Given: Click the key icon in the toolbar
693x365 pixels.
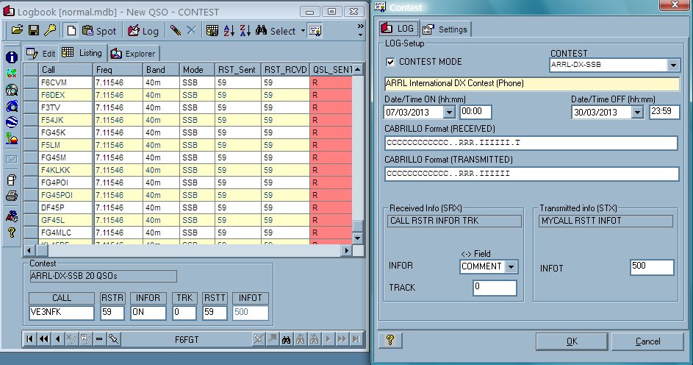Looking at the screenshot, I should coord(50,30).
